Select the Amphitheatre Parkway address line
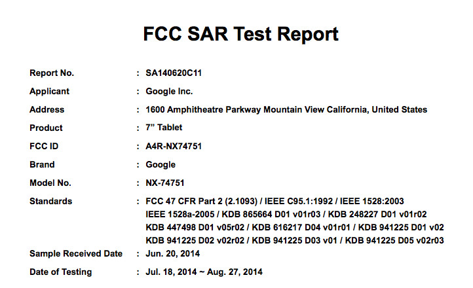 (286, 109)
